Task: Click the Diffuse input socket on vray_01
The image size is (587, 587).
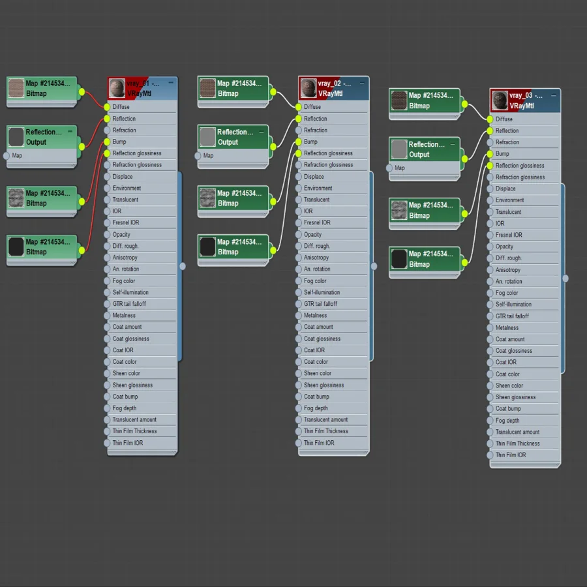Action: point(107,107)
